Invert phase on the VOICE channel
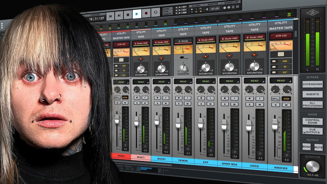Image resolution: width=327 pixels, height=184 pixels. point(260,154)
